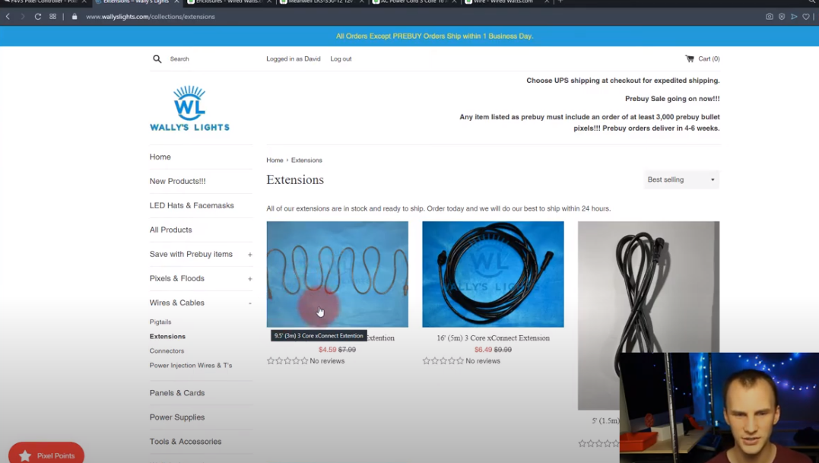The height and width of the screenshot is (463, 819).
Task: Click the star rating under the $6.49 product
Action: 443,360
